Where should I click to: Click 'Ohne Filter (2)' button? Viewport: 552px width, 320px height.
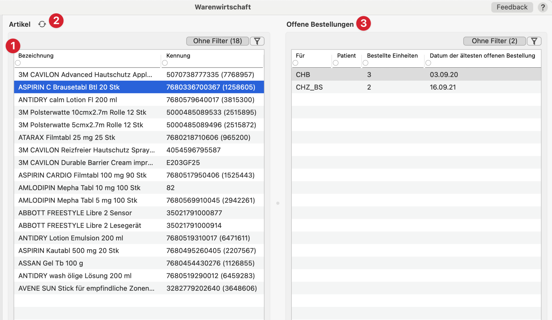click(494, 41)
